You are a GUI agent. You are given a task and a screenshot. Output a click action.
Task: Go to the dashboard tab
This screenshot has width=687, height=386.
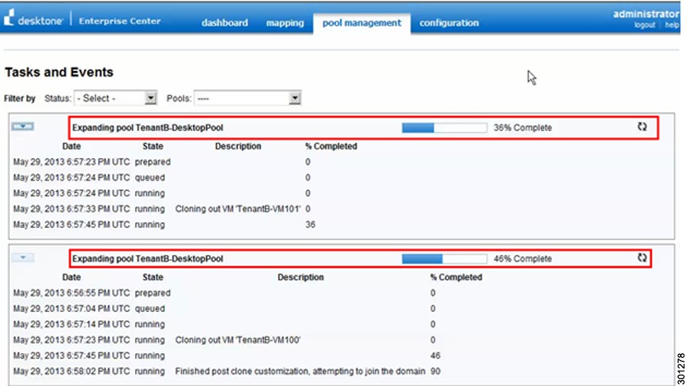[x=224, y=23]
